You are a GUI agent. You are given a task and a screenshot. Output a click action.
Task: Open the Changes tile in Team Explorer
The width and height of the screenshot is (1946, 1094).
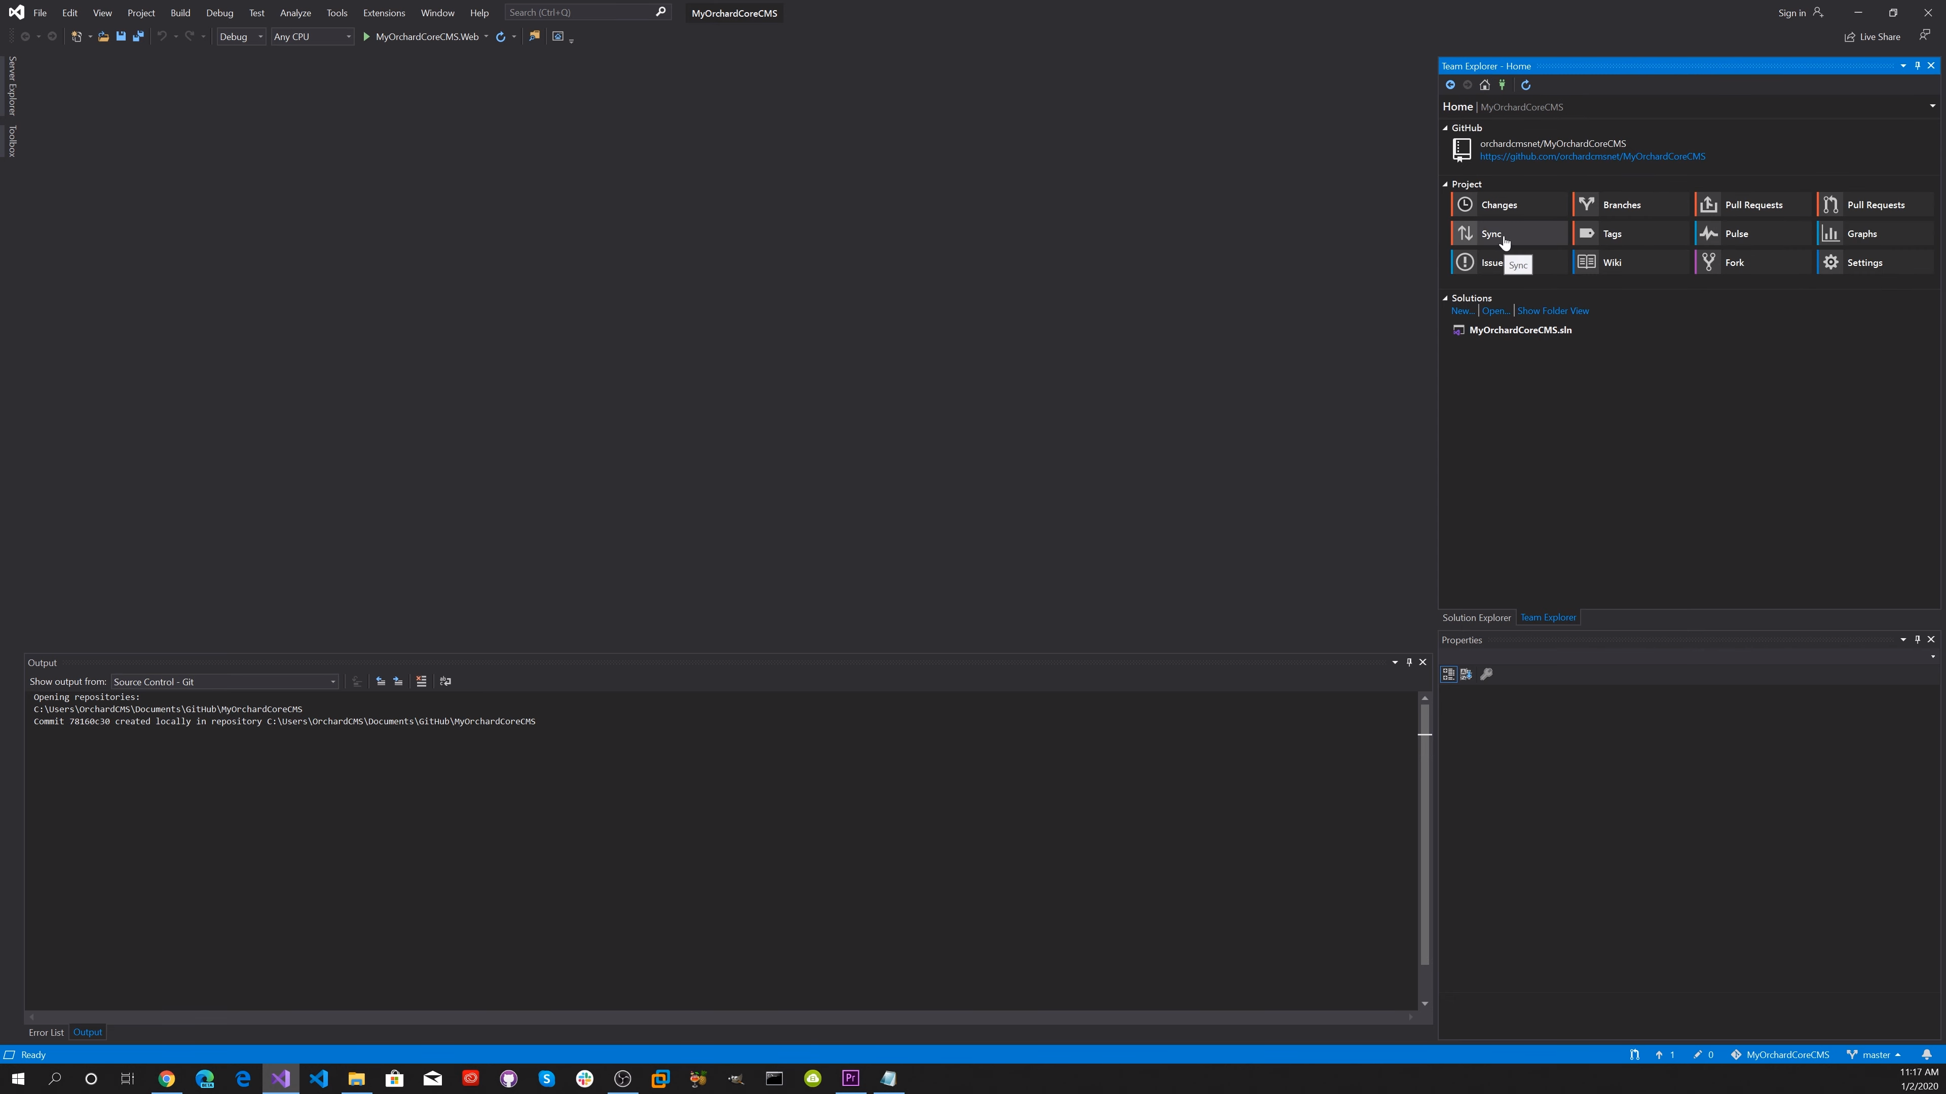coord(1509,205)
